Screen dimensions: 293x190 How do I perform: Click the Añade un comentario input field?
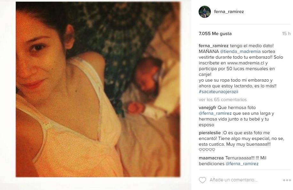click(x=234, y=180)
